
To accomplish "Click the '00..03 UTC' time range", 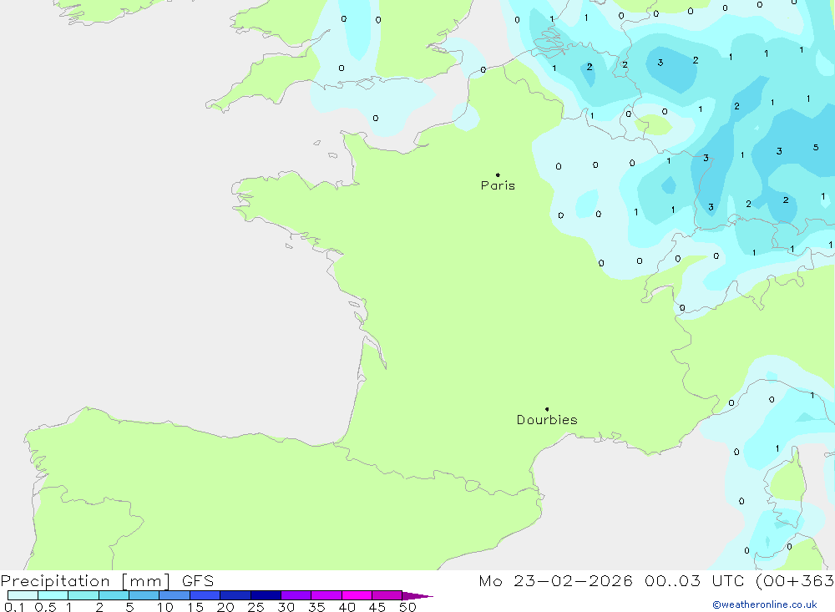I will pyautogui.click(x=695, y=581).
